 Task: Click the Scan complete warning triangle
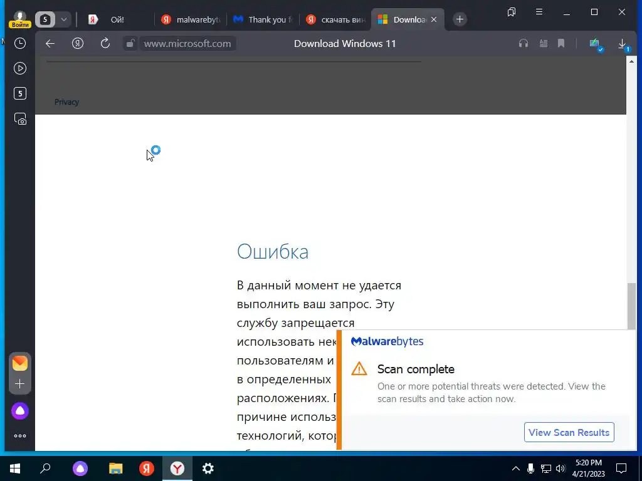coord(359,368)
